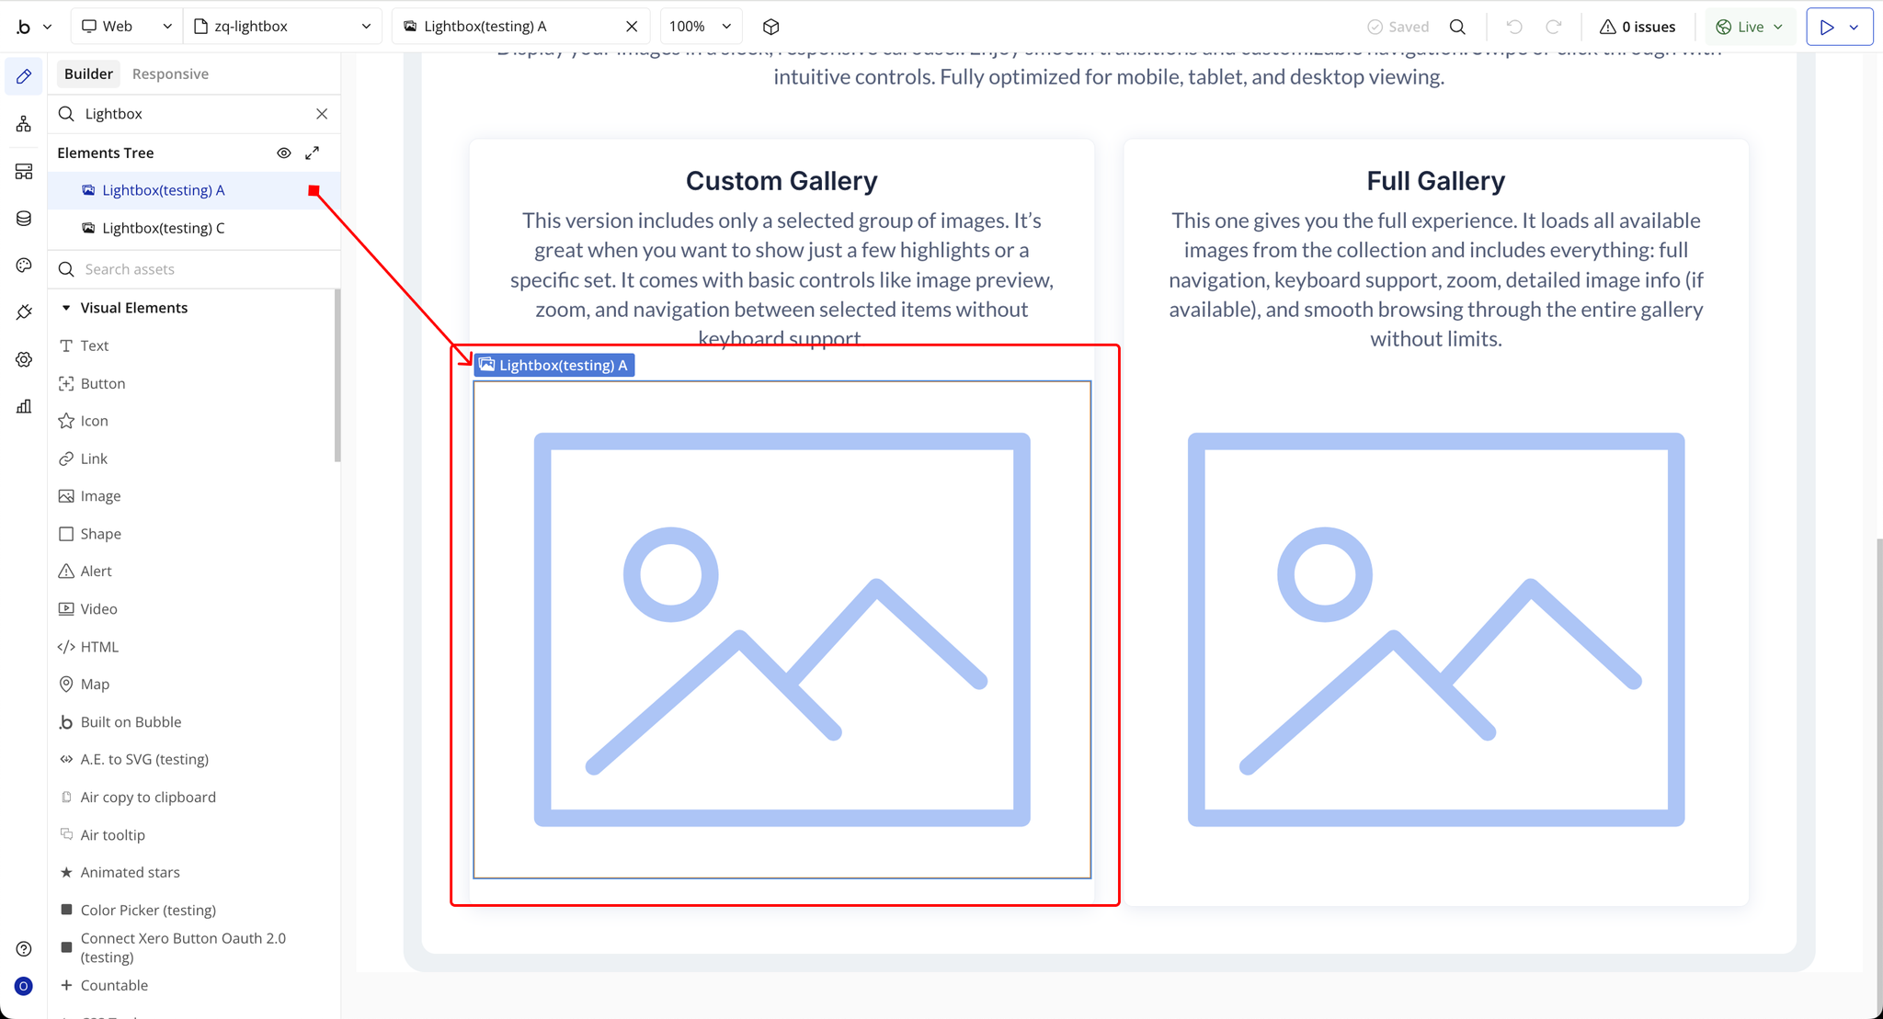The height and width of the screenshot is (1019, 1883).
Task: Collapse the Visual Elements section
Action: point(66,308)
